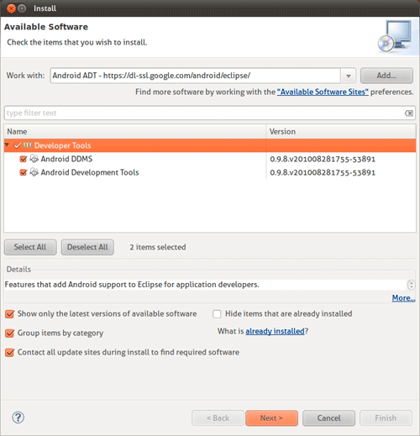
Task: Click the Add... button
Action: (386, 76)
